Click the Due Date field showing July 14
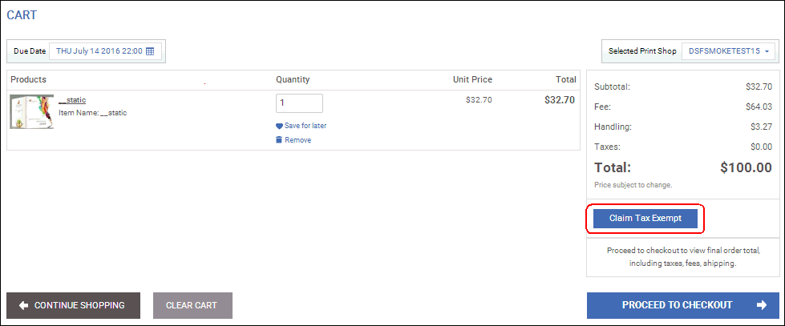Screen dimensions: 785x326 pyautogui.click(x=99, y=51)
